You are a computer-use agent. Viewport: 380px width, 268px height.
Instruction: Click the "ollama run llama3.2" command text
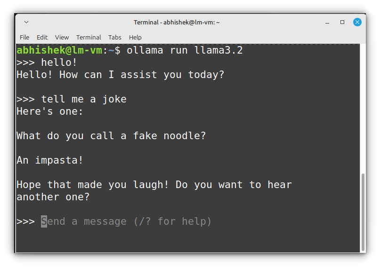185,50
